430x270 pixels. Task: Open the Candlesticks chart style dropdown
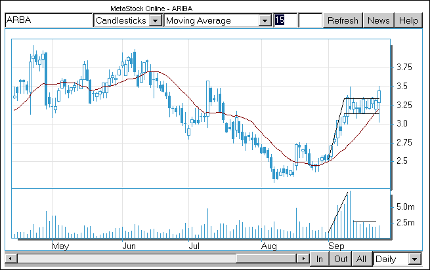click(x=156, y=20)
